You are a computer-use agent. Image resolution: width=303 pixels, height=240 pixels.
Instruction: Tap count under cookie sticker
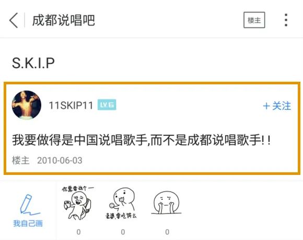[123, 232]
